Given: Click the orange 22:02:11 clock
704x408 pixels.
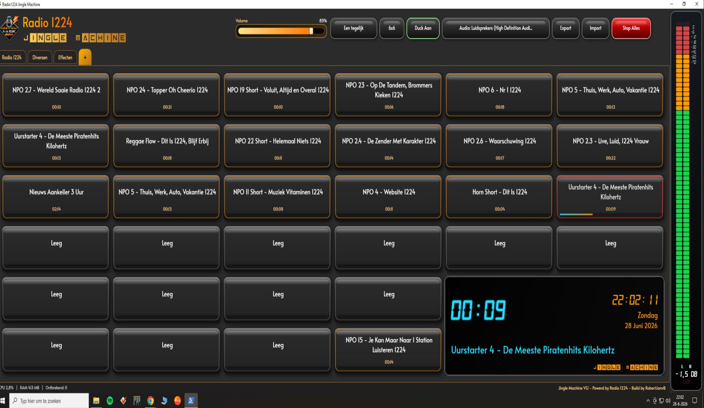Looking at the screenshot, I should coord(635,300).
